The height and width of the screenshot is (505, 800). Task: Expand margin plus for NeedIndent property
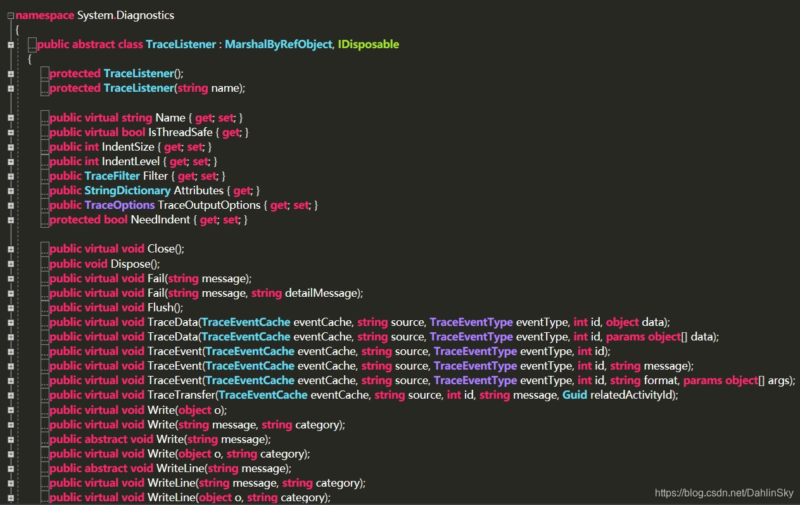[x=11, y=220]
